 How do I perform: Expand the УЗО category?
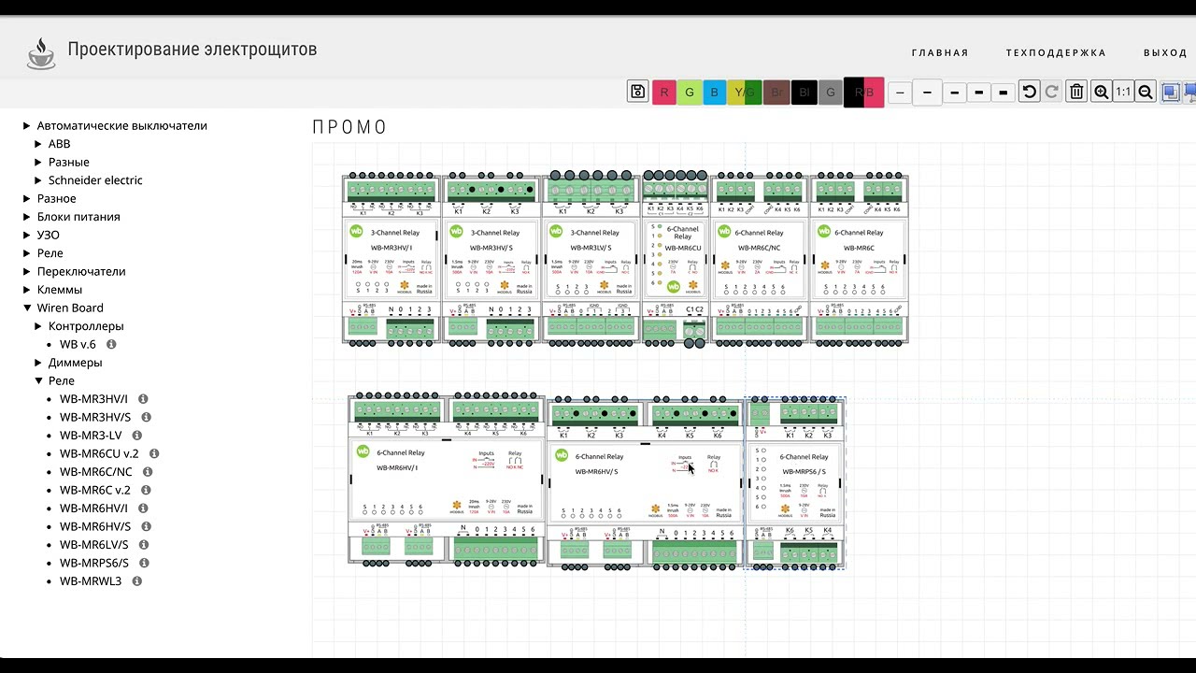[27, 235]
